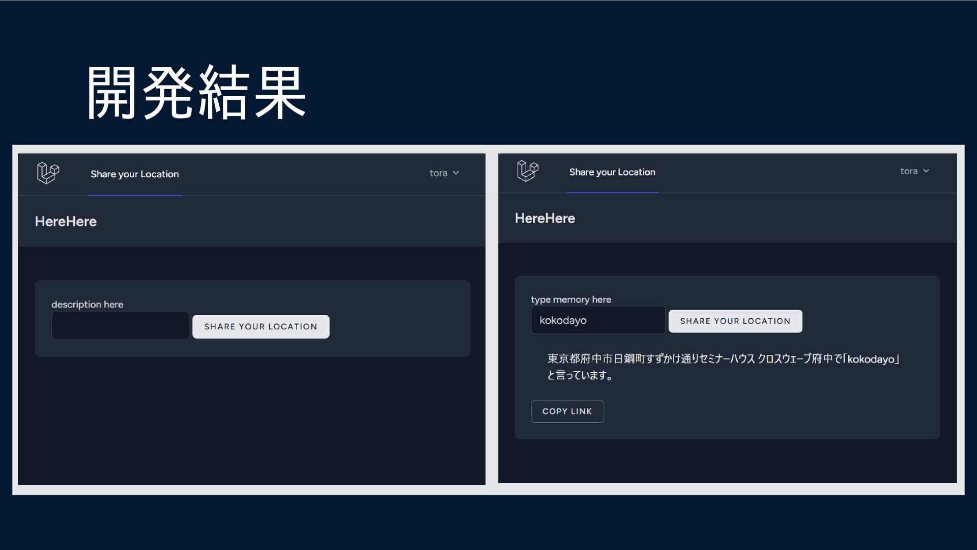Click the HereHere heading in the left panel

pos(66,222)
